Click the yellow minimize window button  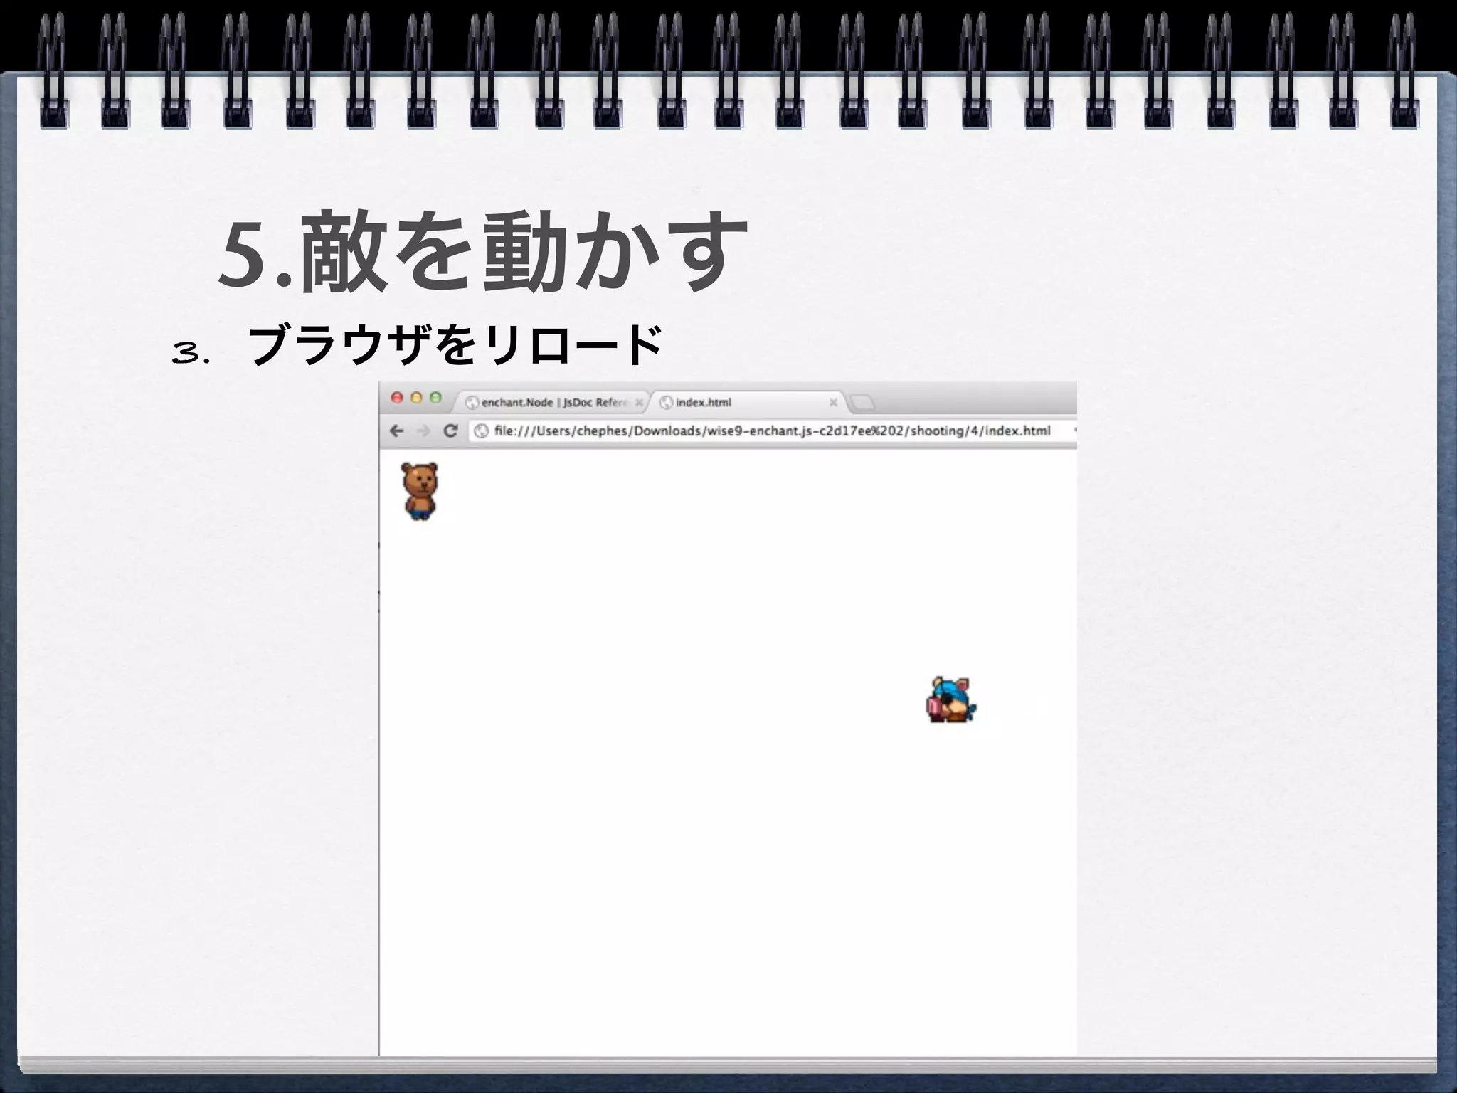tap(416, 398)
